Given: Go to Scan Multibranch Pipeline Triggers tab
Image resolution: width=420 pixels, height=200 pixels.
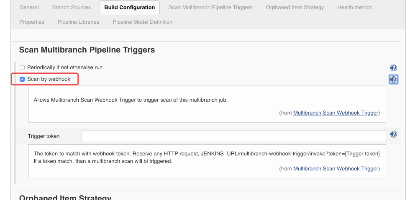Looking at the screenshot, I should click(x=210, y=7).
